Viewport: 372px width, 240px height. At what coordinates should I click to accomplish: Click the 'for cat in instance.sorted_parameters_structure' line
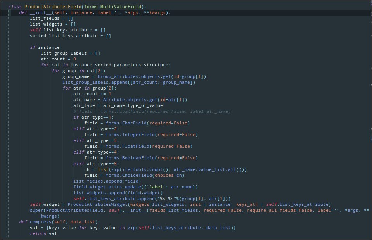pos(106,65)
